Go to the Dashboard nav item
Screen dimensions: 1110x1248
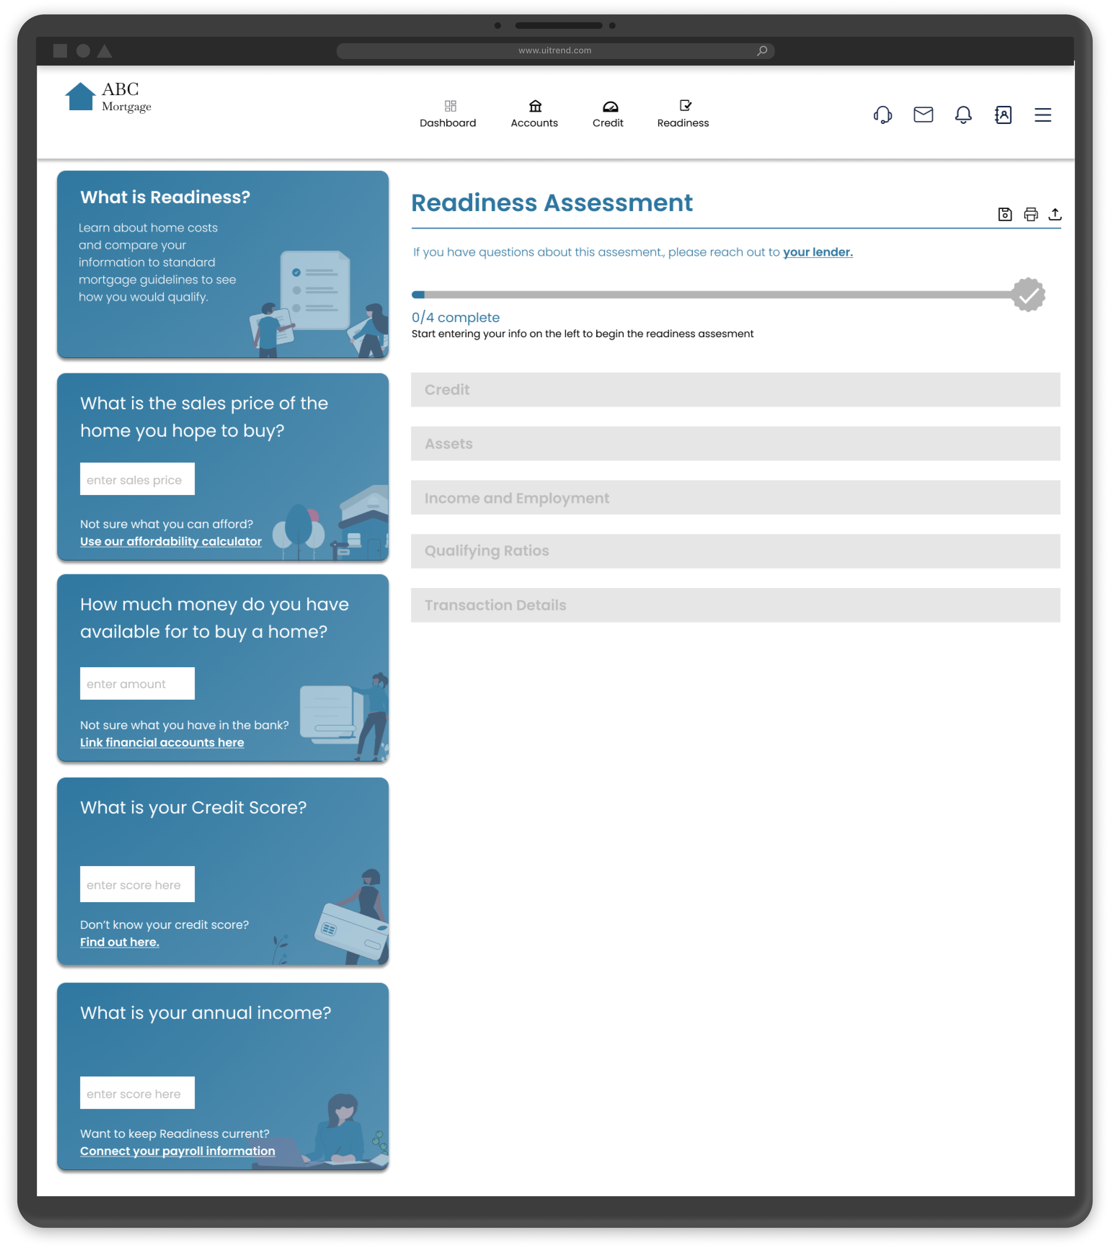tap(448, 114)
